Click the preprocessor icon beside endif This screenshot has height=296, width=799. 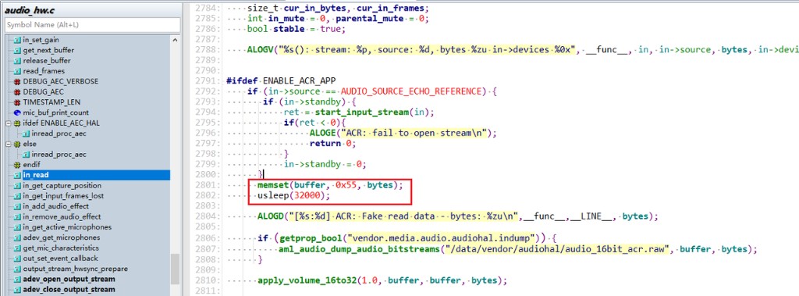(17, 165)
